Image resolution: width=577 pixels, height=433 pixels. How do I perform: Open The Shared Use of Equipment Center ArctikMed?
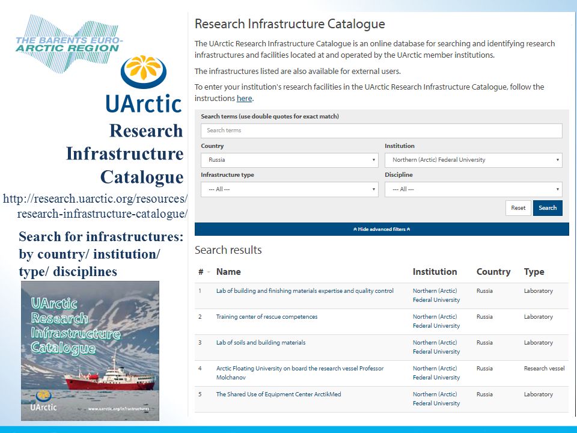[x=278, y=395]
